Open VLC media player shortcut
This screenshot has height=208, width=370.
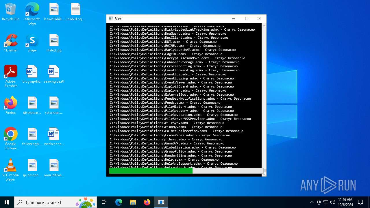(11, 170)
